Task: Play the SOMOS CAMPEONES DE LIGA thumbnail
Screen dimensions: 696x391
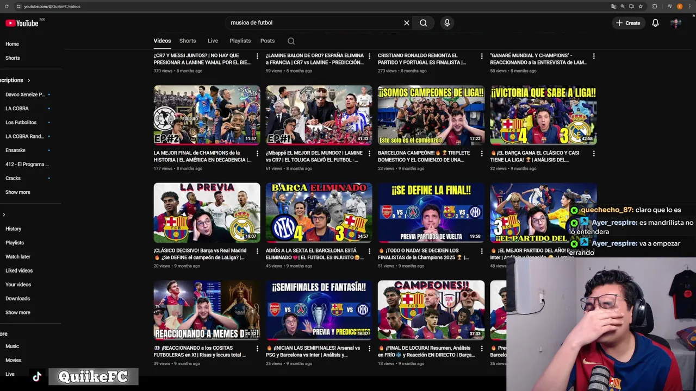Action: (431, 115)
